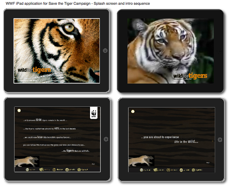Click the yellow info icon on the 'life in the wild' screen
This screenshot has height=187, width=231.
pyautogui.click(x=133, y=111)
